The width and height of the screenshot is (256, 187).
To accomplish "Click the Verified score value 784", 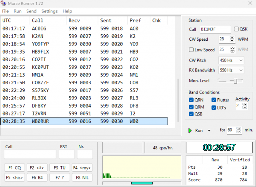I will (243, 180).
